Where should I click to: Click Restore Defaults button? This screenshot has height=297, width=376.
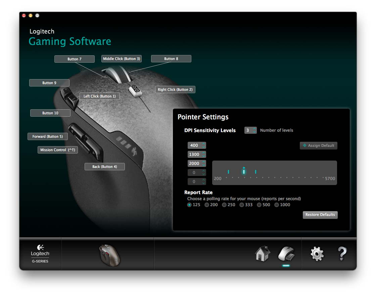point(320,215)
